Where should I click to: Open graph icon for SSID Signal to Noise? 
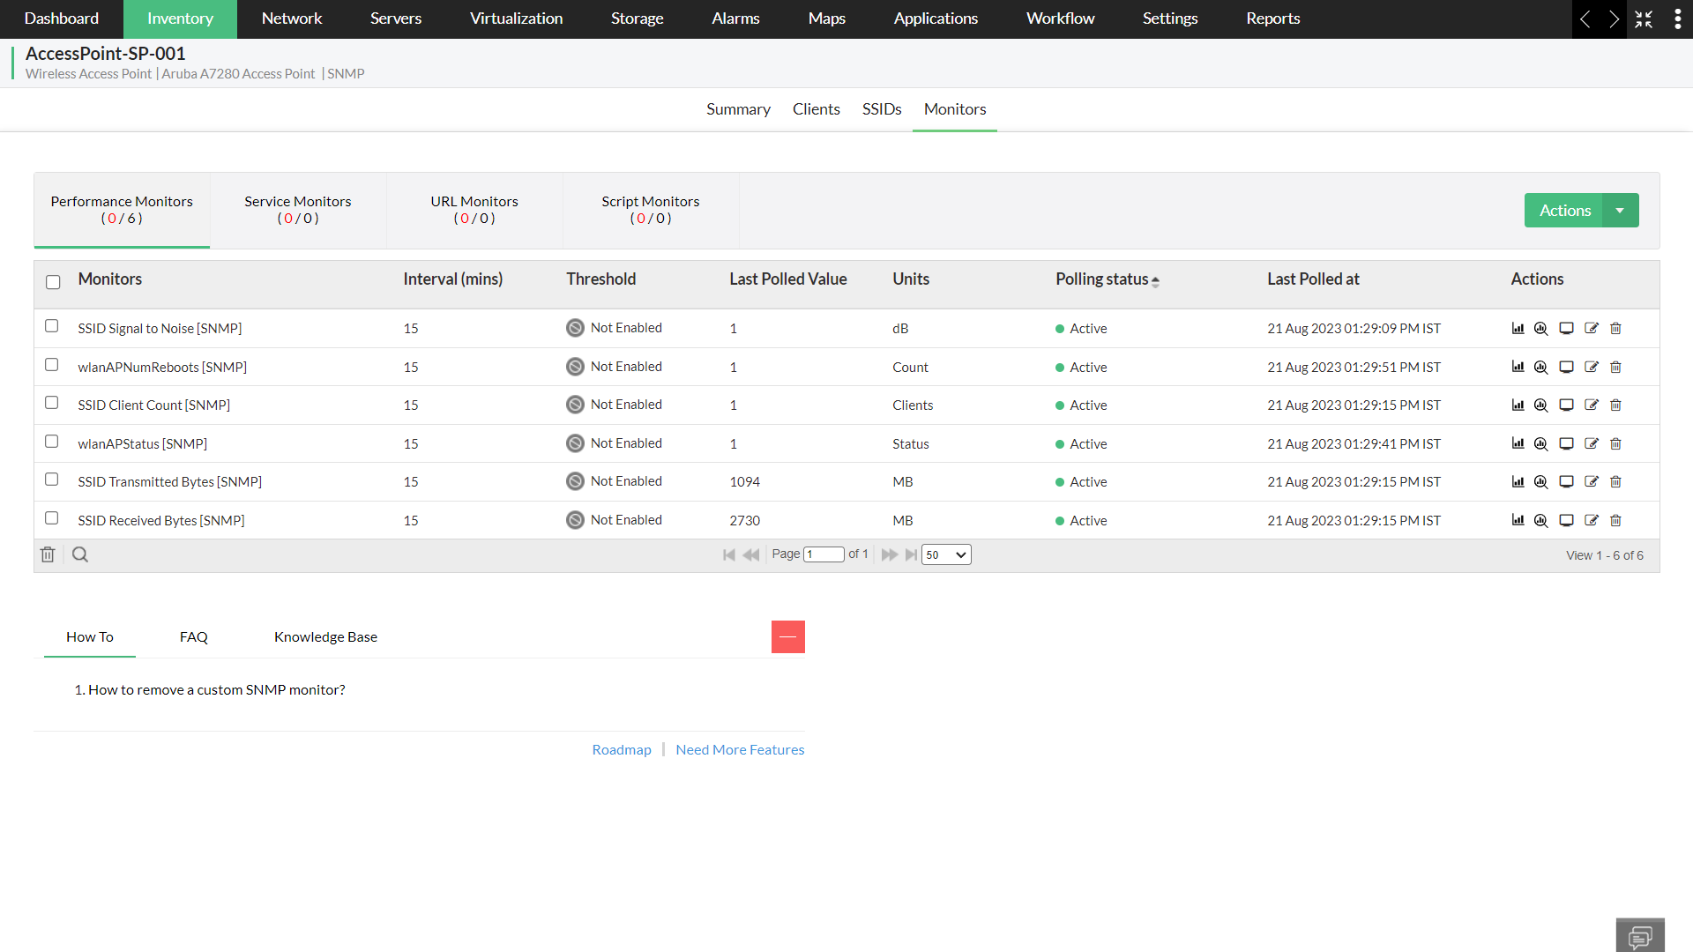1518,328
